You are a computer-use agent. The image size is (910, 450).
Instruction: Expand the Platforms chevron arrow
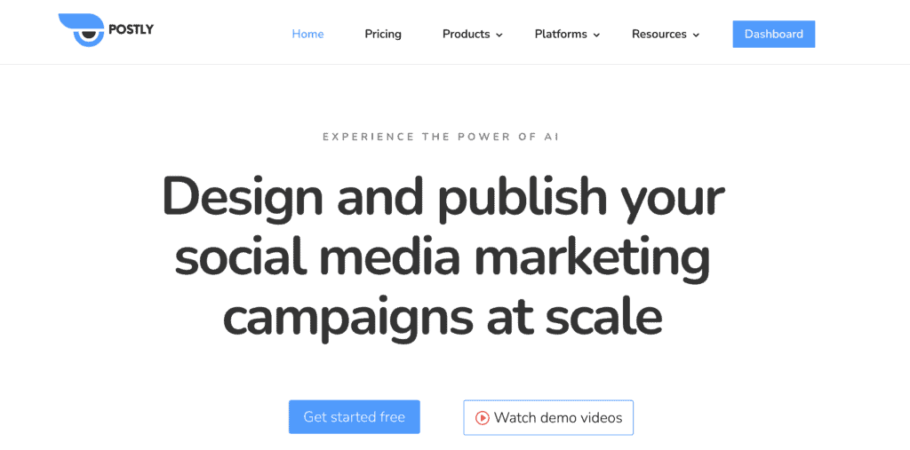point(597,35)
